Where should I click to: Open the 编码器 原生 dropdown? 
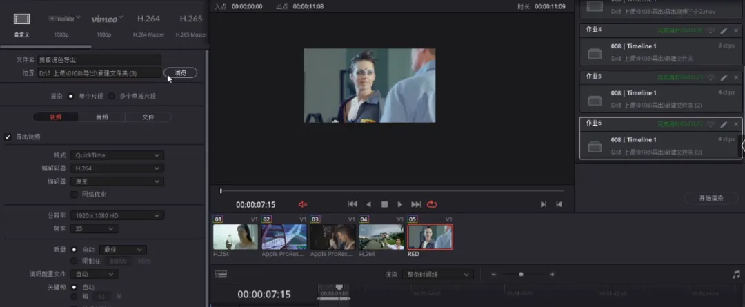(117, 181)
